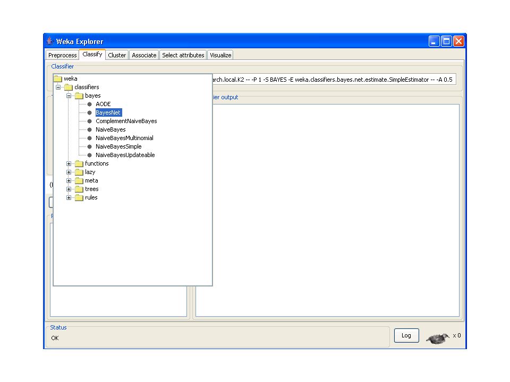Viewport: 510px width, 382px height.
Task: Close the Weka Explorer window
Action: tap(458, 41)
